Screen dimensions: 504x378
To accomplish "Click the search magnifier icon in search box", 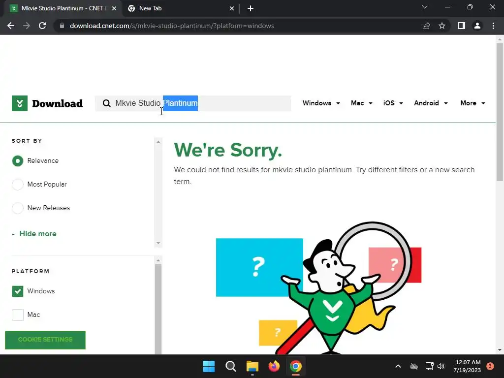I will click(106, 103).
